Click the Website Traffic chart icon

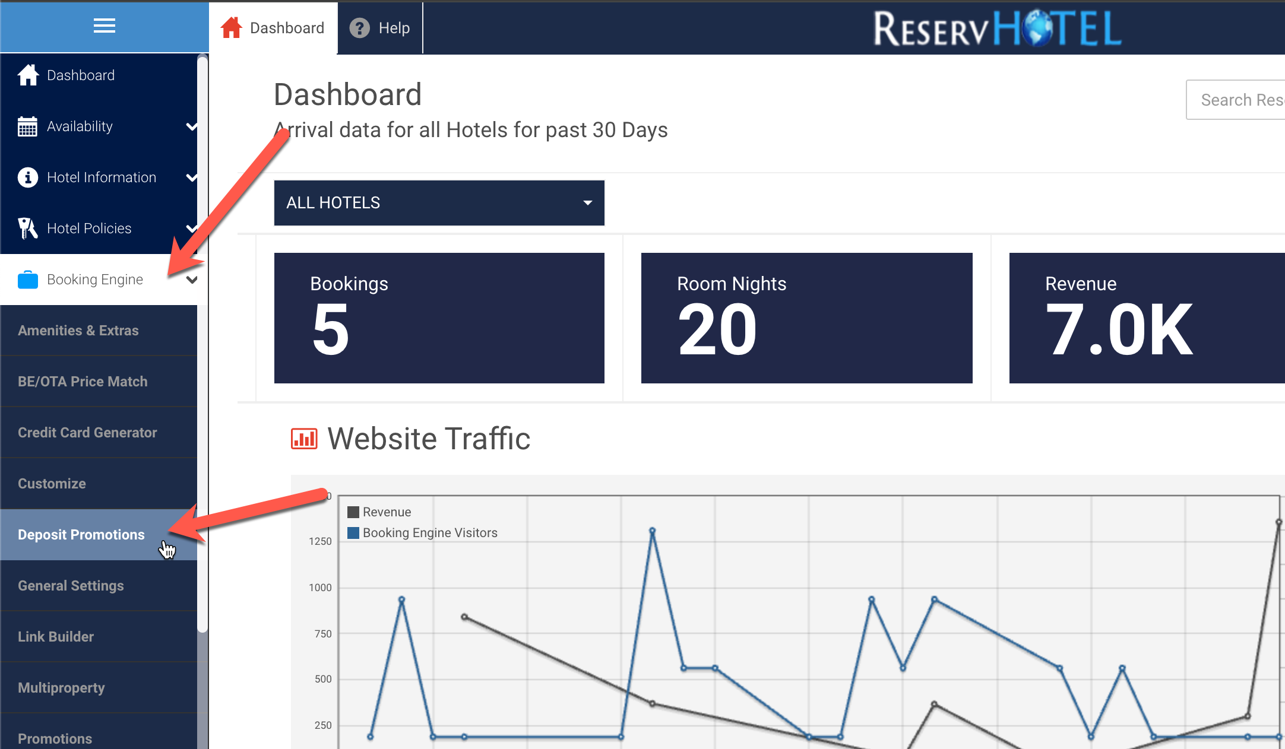coord(304,439)
